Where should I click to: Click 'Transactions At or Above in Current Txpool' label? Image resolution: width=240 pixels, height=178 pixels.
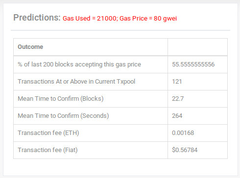pyautogui.click(x=76, y=82)
